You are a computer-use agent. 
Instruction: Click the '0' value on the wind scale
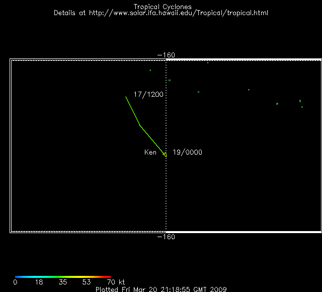[x=15, y=282]
